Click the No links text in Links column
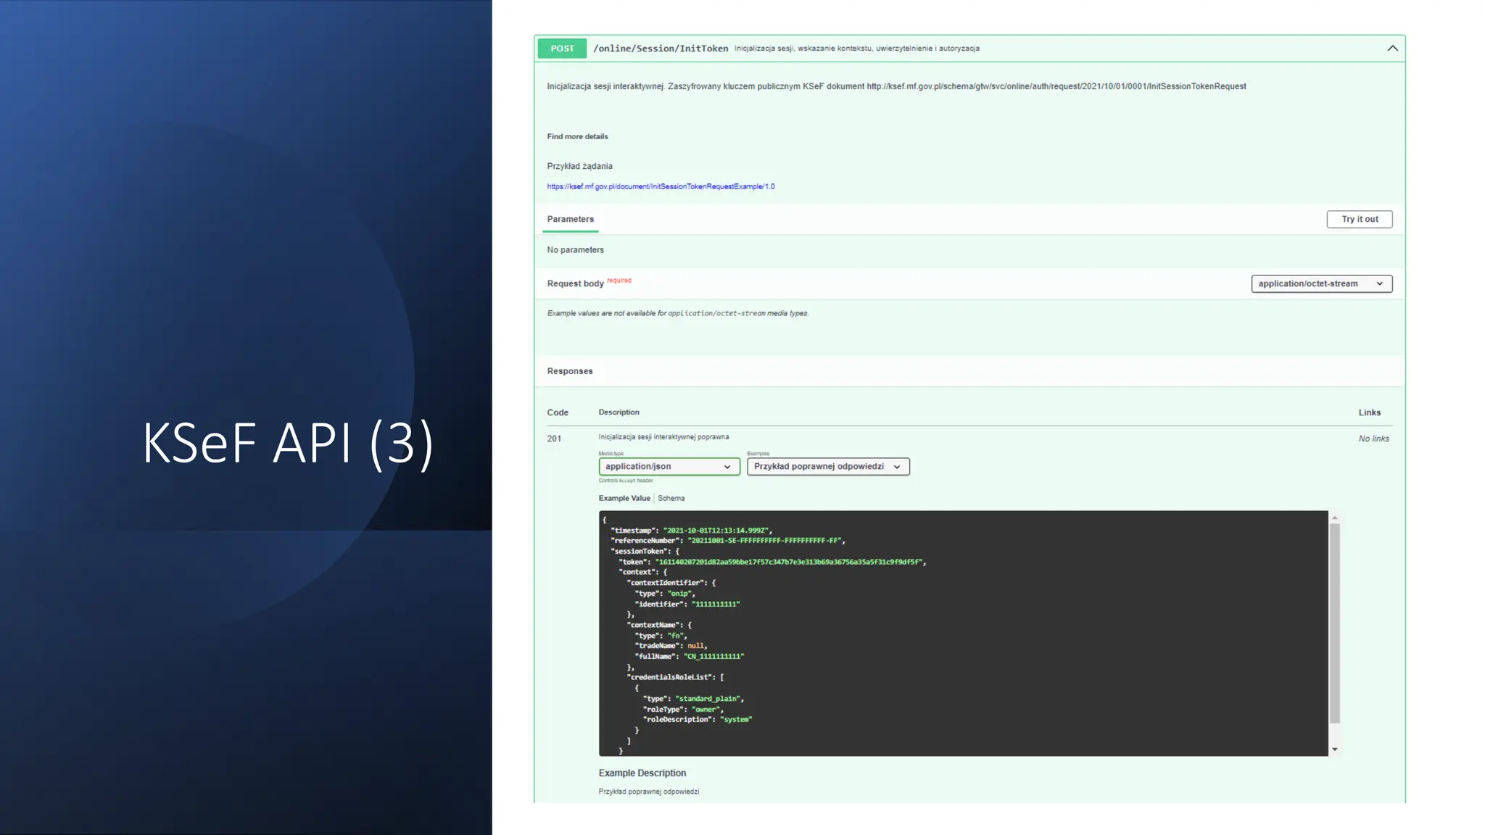1485x835 pixels. 1374,439
